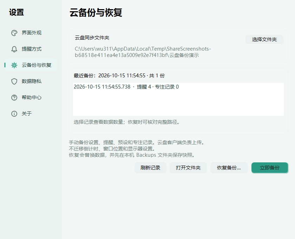Open the 帮助中心 page
The image size is (295, 239).
(x=31, y=98)
